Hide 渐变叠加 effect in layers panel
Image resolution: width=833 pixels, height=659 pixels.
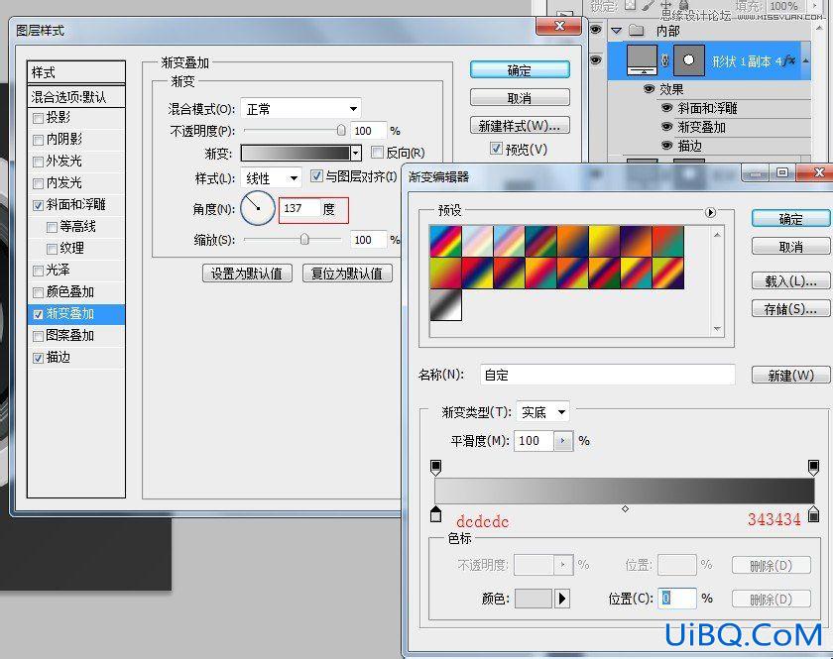(666, 127)
